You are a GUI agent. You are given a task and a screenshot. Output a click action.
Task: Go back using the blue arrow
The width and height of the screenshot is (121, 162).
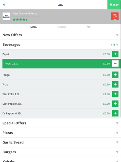[x=4, y=5]
